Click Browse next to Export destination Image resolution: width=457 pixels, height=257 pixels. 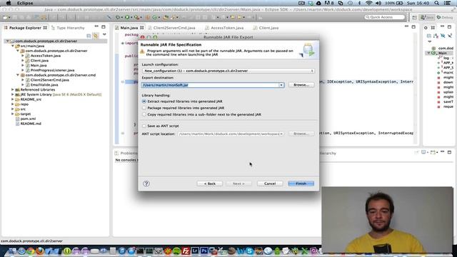pos(301,85)
